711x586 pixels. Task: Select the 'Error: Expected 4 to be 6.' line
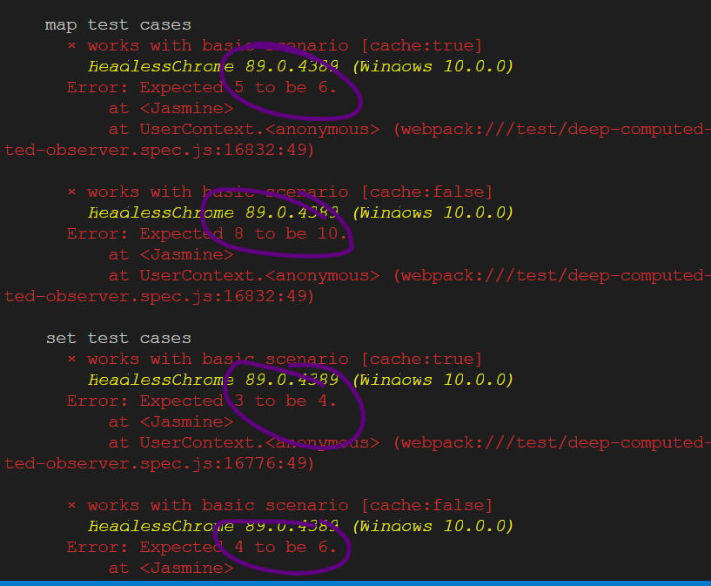(202, 548)
